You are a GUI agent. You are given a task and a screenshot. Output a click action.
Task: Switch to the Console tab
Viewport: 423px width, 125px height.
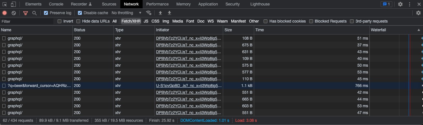point(56,4)
